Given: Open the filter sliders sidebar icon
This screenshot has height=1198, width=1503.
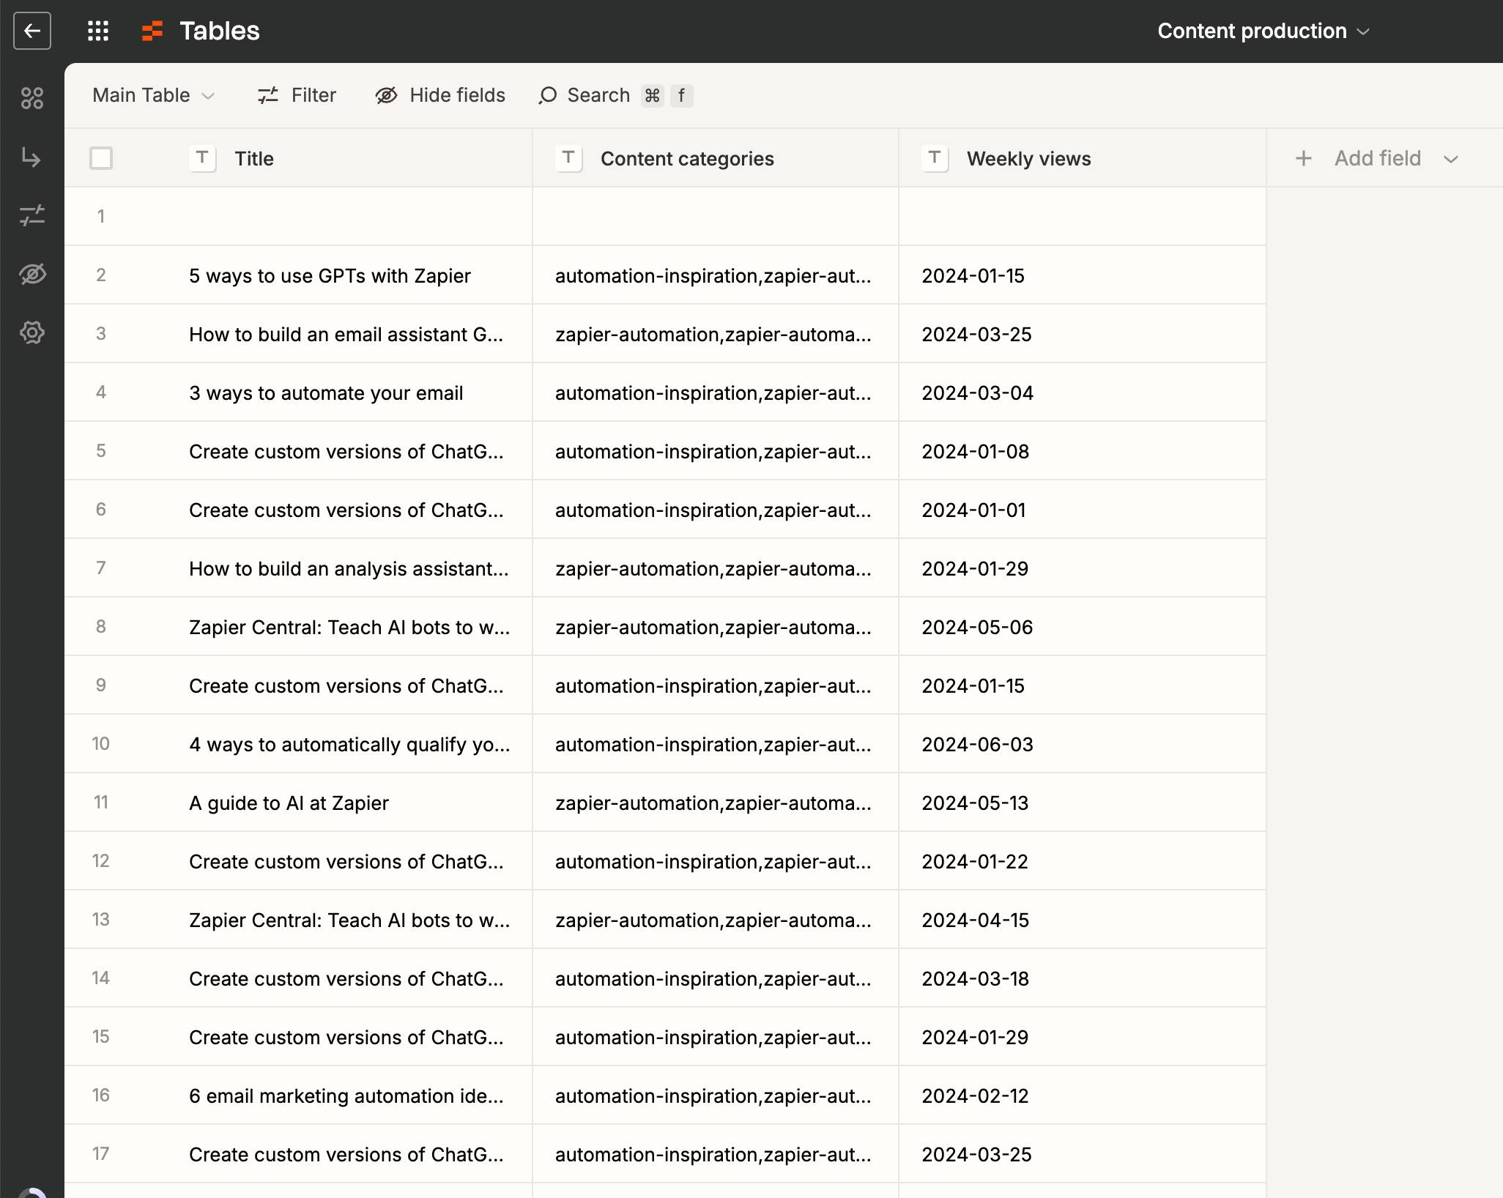Looking at the screenshot, I should click(x=32, y=215).
